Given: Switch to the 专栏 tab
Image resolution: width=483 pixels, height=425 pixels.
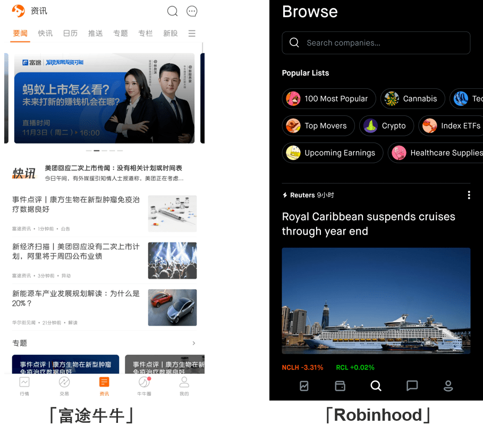Looking at the screenshot, I should tap(146, 34).
